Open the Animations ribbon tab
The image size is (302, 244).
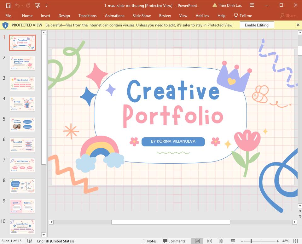pos(114,15)
